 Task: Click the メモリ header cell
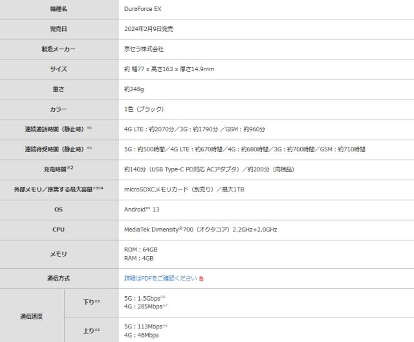coord(59,254)
